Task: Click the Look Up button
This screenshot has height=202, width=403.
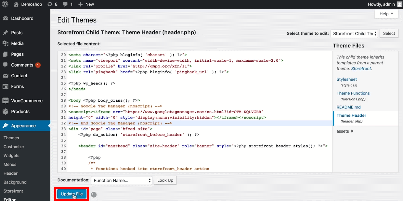Action: [165, 180]
